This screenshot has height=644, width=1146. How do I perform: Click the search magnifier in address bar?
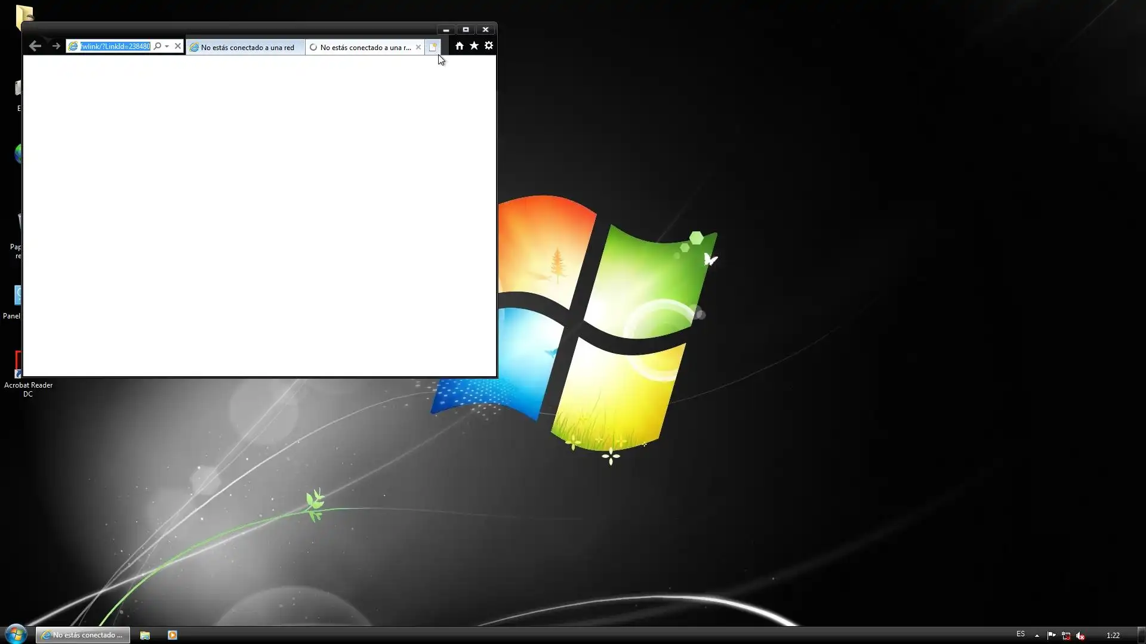click(158, 46)
